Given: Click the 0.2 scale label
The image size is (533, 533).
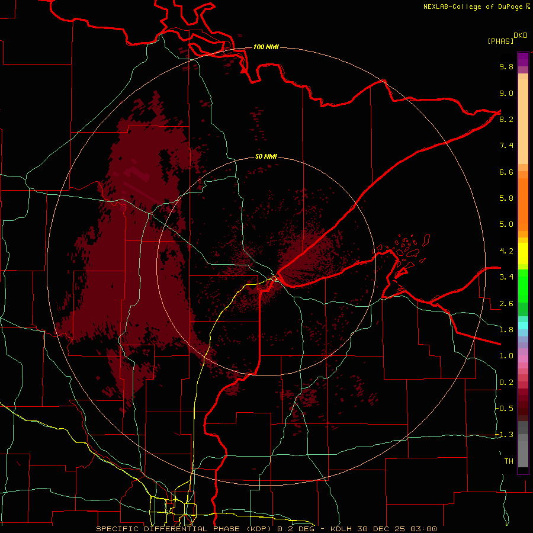Looking at the screenshot, I should (x=506, y=383).
